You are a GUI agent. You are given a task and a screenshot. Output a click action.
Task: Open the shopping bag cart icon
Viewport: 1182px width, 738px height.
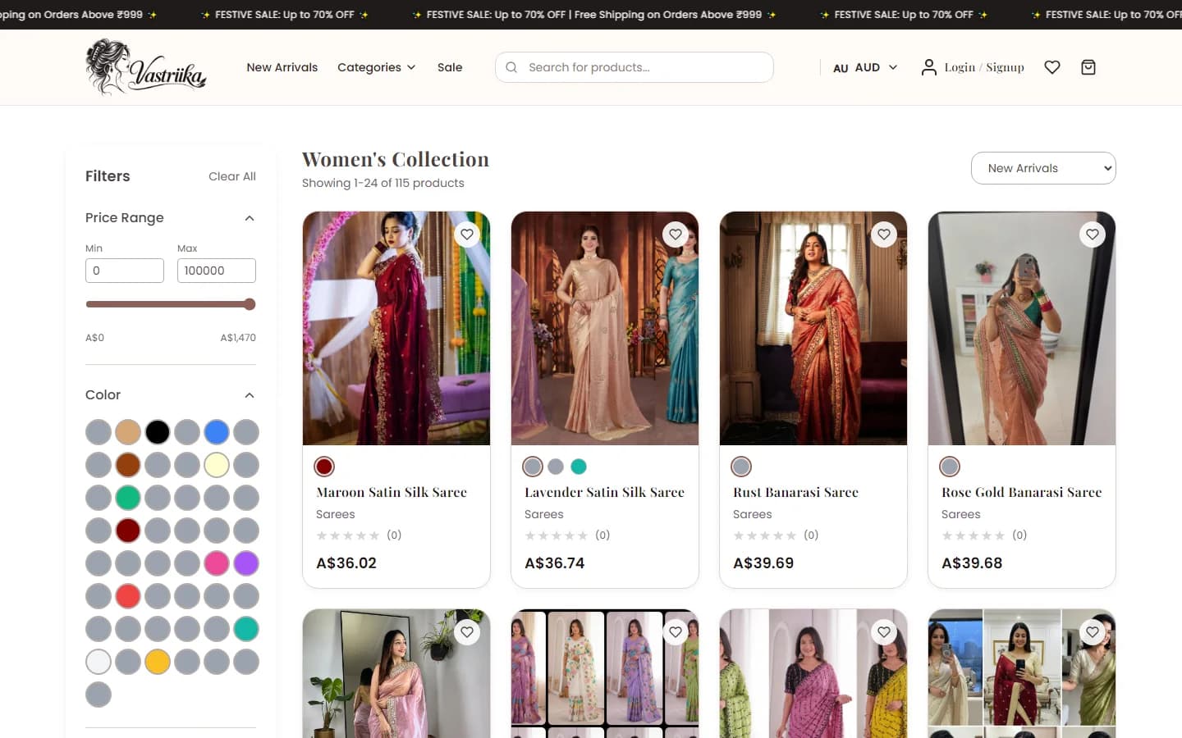click(x=1088, y=67)
